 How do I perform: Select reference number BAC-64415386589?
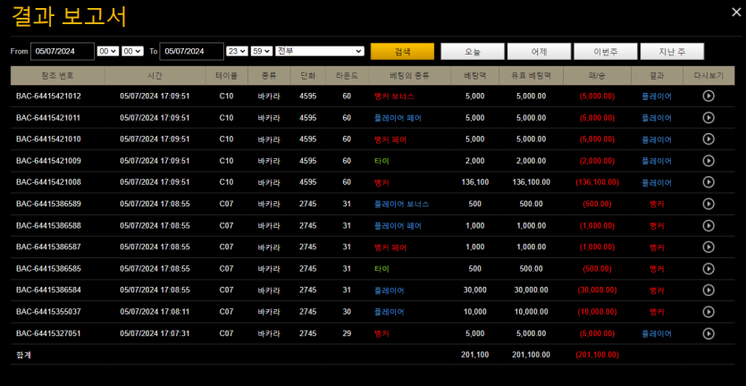click(48, 204)
